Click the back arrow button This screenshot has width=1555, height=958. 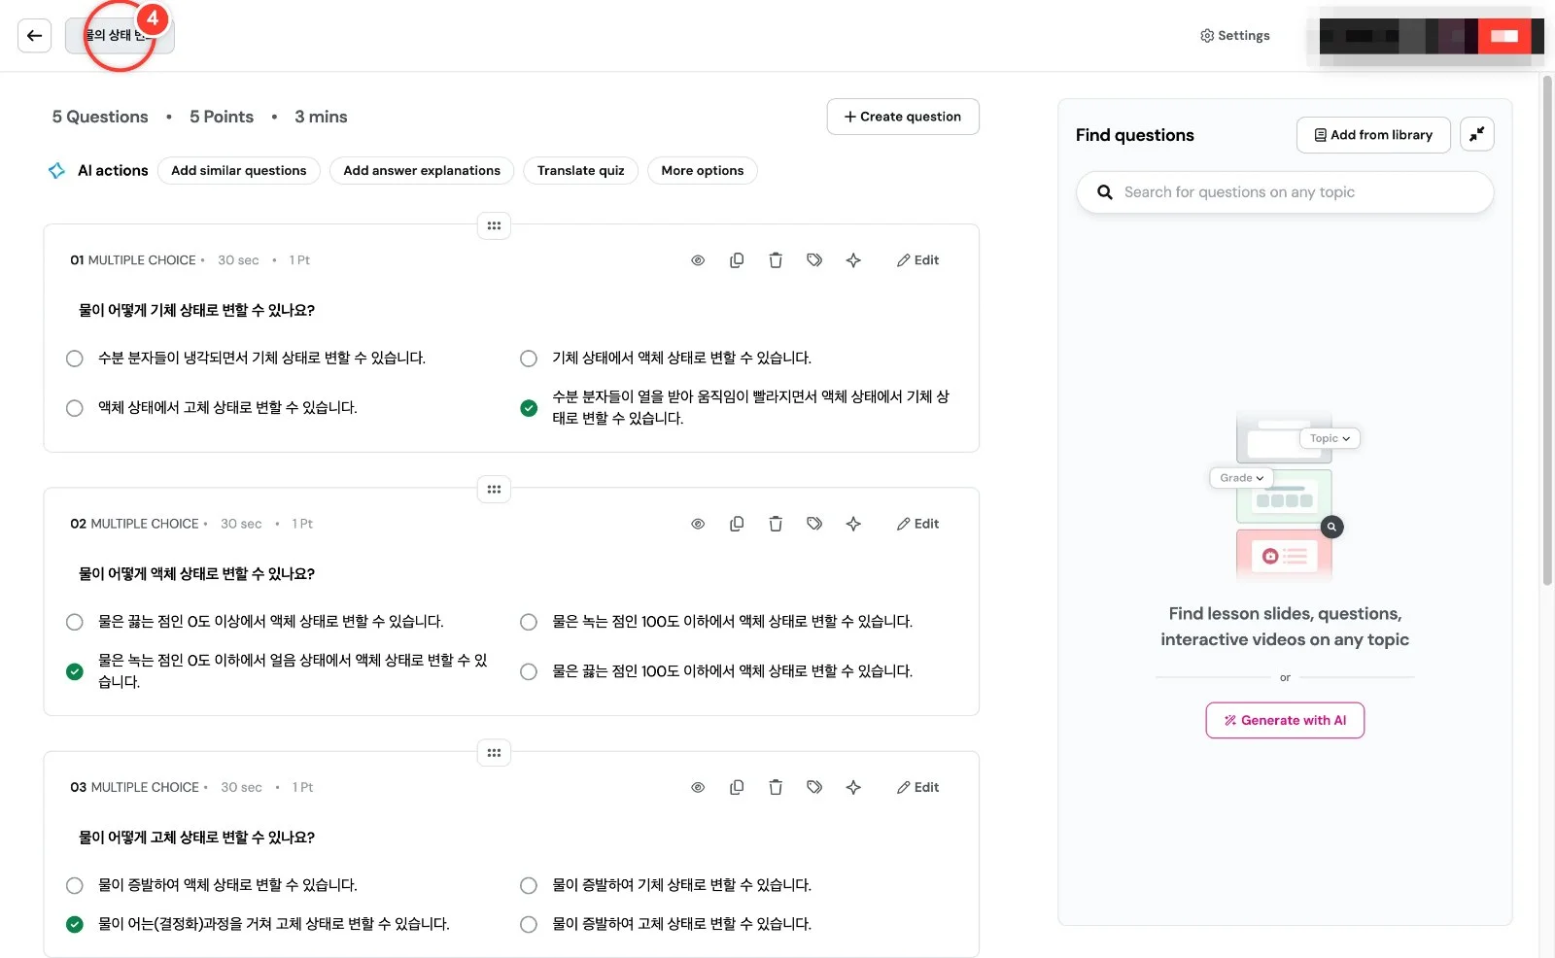point(34,36)
